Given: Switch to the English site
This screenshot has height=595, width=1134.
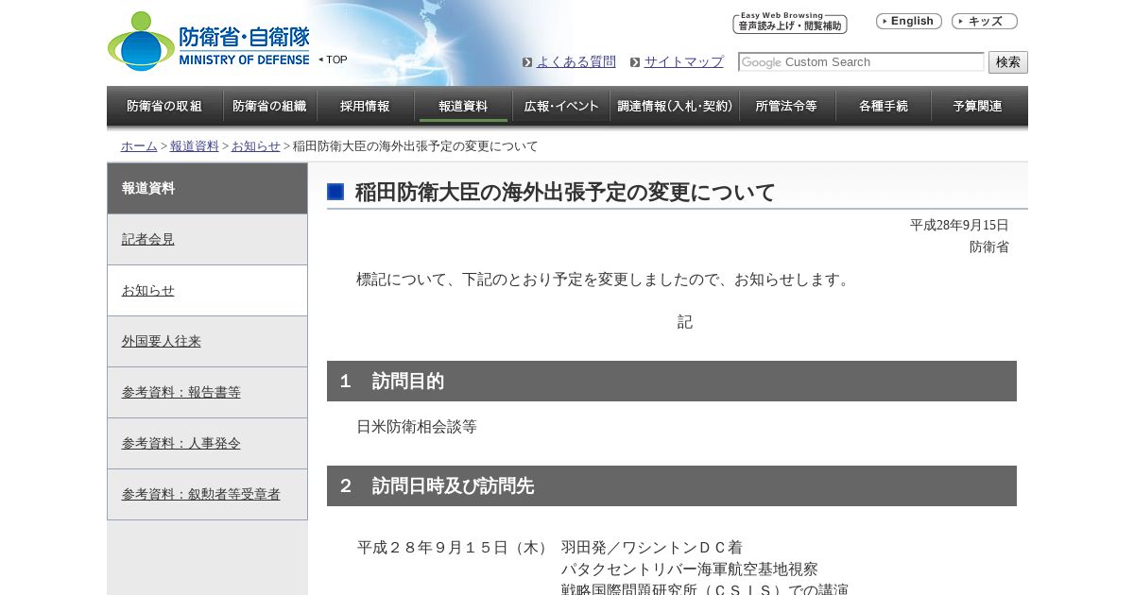Looking at the screenshot, I should [909, 22].
